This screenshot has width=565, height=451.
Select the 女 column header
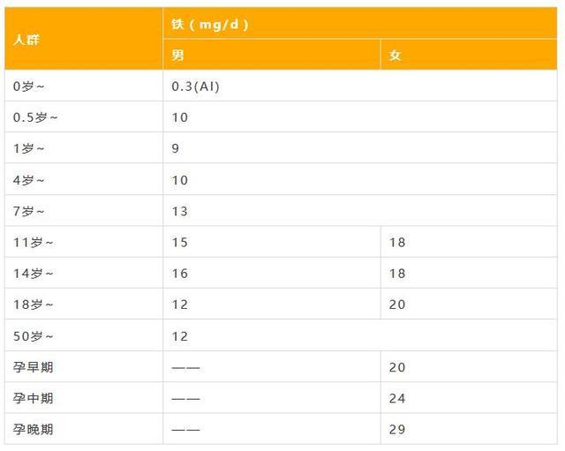pyautogui.click(x=395, y=56)
